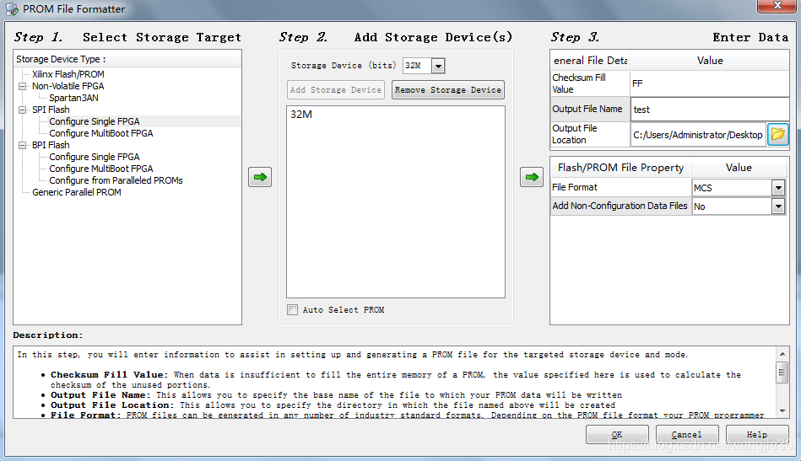The width and height of the screenshot is (801, 461).
Task: Click the Flash/PROM File Property header
Action: (620, 167)
